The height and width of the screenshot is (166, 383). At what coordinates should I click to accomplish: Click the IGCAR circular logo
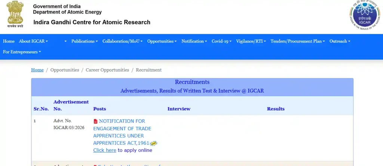tap(365, 15)
